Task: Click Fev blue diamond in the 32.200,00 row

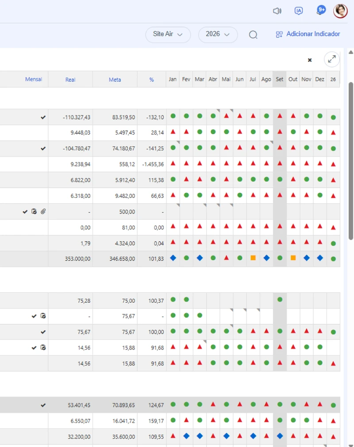Action: coord(186,436)
